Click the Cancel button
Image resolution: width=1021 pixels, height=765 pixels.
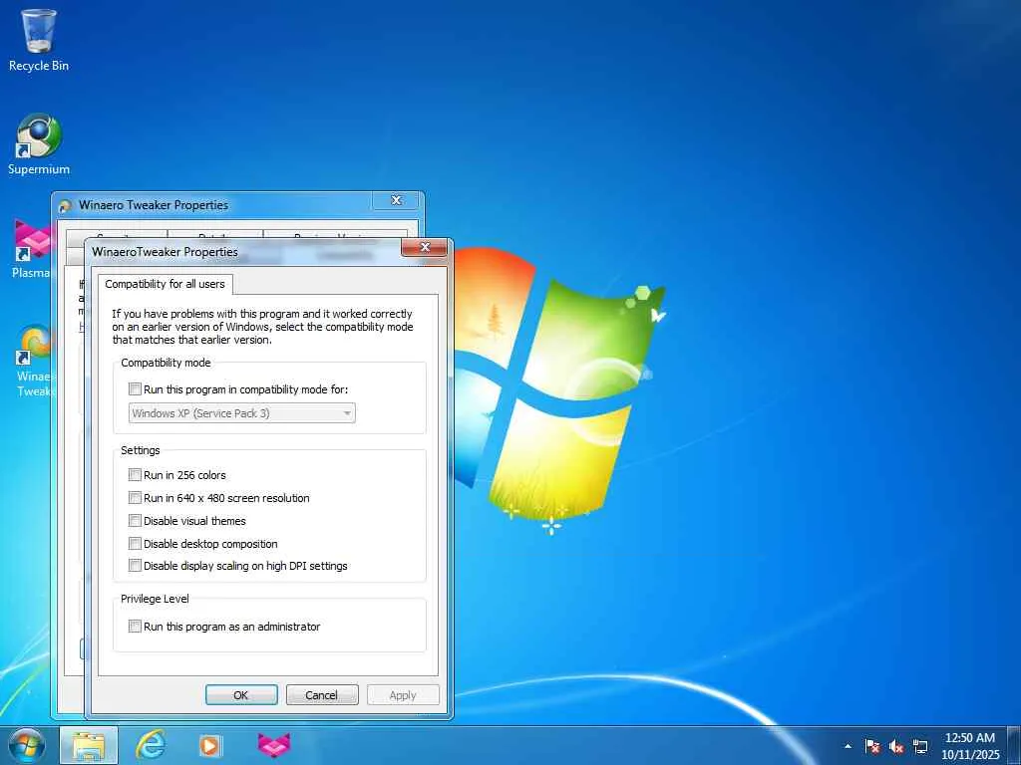tap(322, 694)
